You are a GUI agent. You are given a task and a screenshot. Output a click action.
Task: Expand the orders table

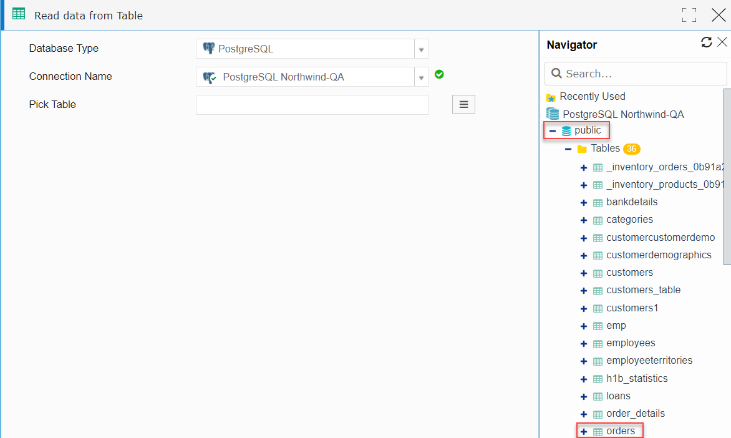(x=583, y=432)
